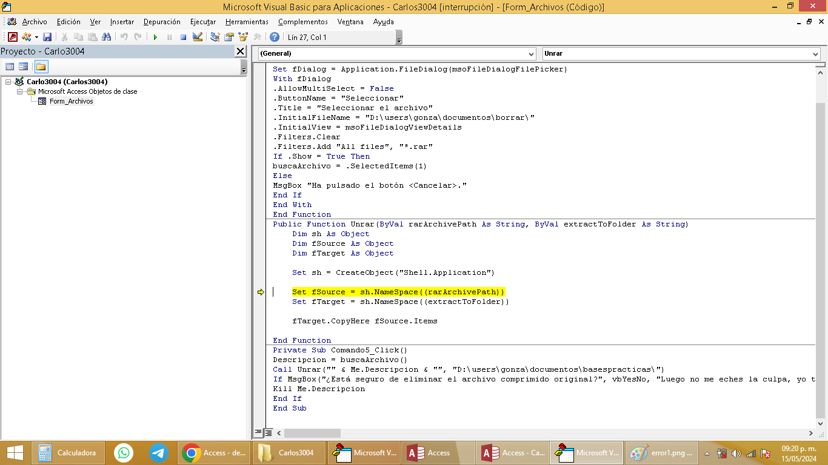Click the Toolbox wrench icon
The image size is (828, 465).
tap(257, 37)
